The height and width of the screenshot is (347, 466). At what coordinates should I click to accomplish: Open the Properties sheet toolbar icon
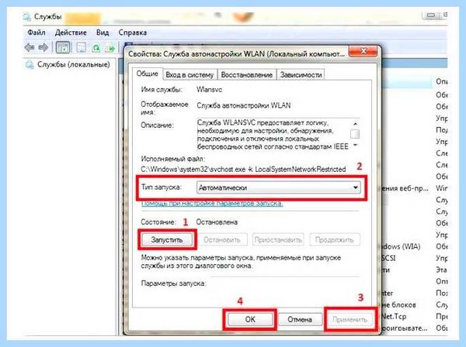81,47
